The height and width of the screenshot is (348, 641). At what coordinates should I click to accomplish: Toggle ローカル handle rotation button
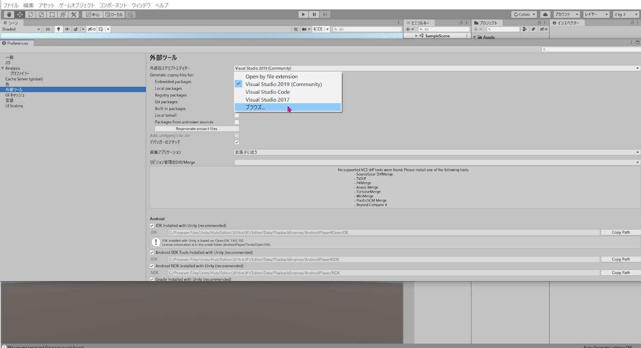pyautogui.click(x=114, y=14)
